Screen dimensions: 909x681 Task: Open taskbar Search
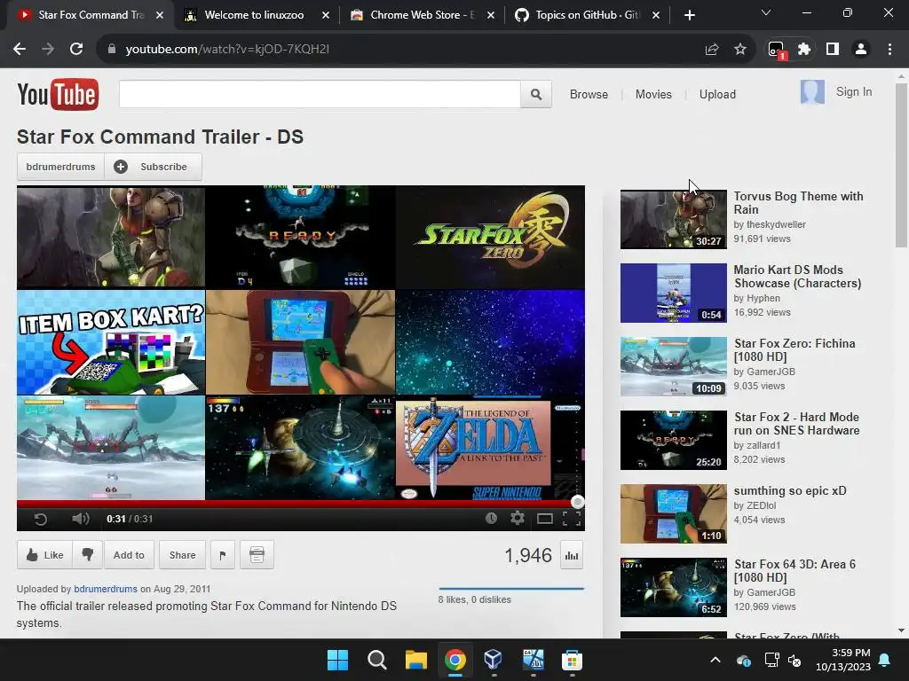point(376,660)
